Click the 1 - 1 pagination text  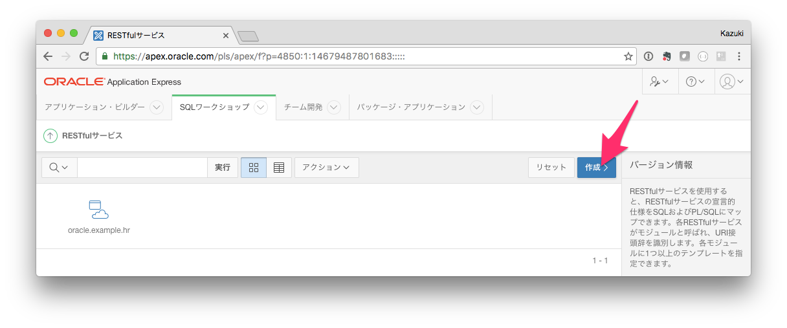tap(600, 261)
